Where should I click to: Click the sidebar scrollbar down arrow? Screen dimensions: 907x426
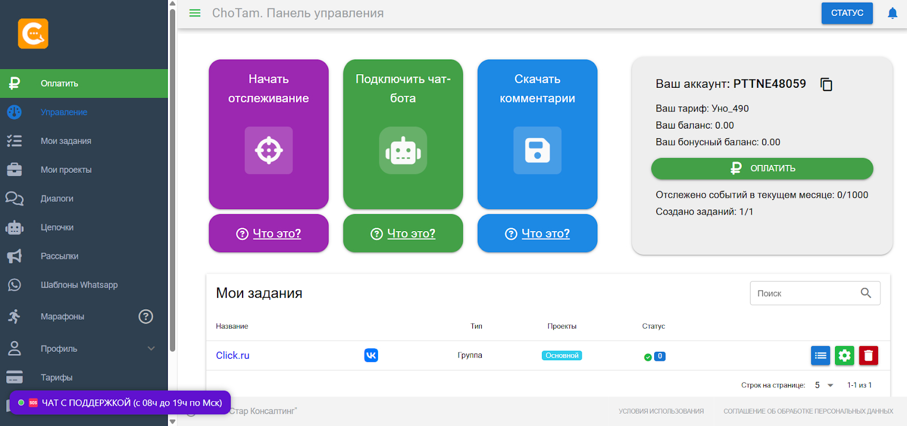[x=172, y=421]
